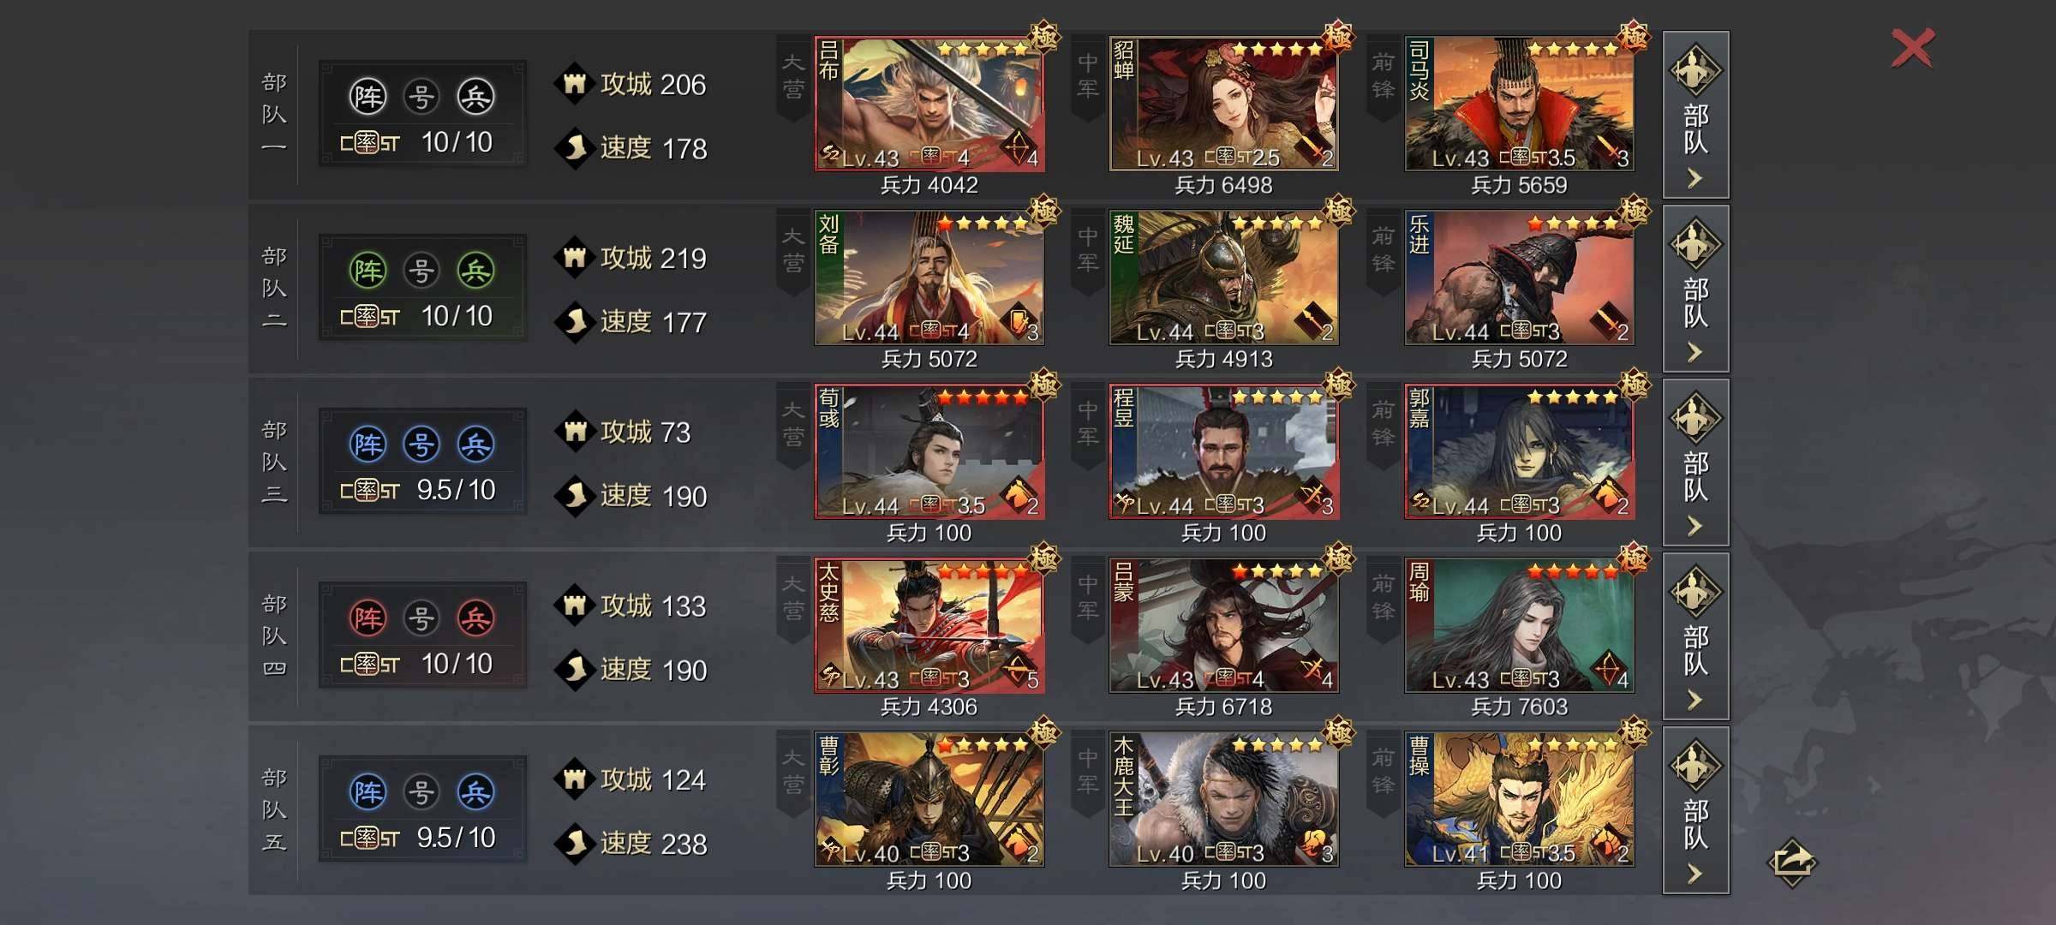Click the 极 badge on 司马炎's card
Image resolution: width=2056 pixels, height=925 pixels.
coord(1634,37)
